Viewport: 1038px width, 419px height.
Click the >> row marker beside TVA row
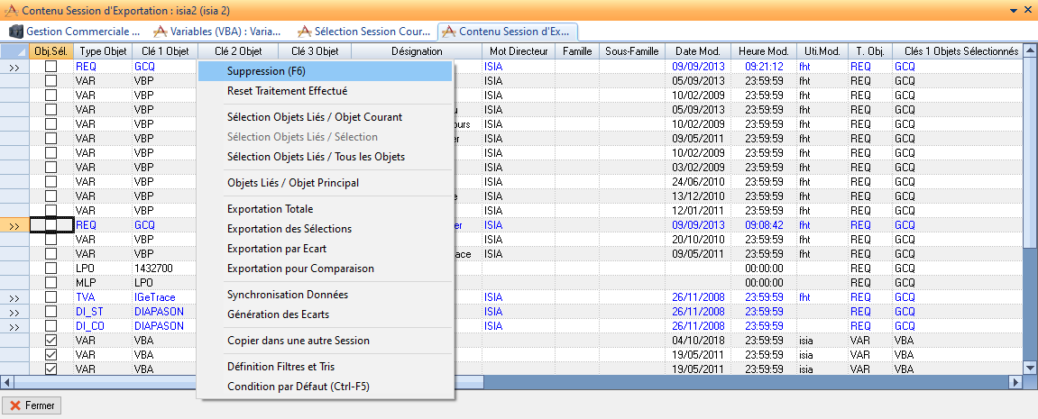tap(14, 297)
